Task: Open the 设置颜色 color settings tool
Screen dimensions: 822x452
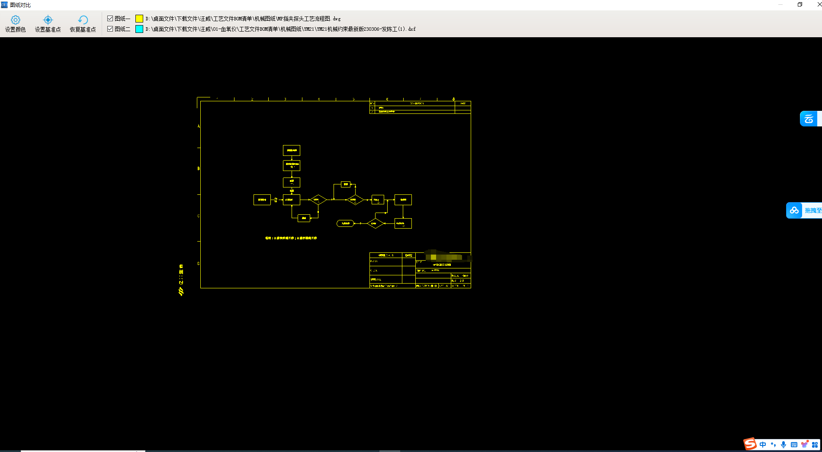Action: coord(15,24)
